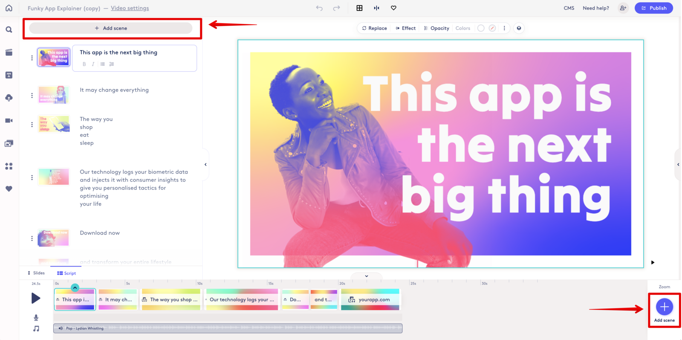
Task: Open the scenes clapperboard panel
Action: (9, 52)
